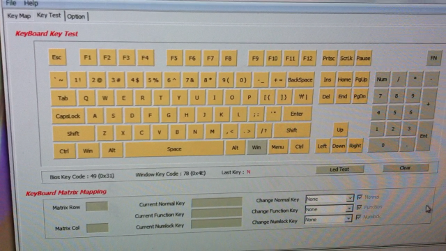
Task: Click the PgDn key
Action: coord(360,96)
